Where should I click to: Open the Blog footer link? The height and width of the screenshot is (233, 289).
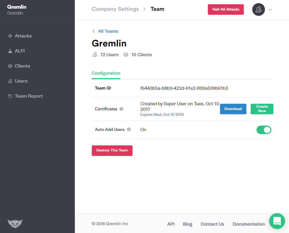click(x=187, y=224)
